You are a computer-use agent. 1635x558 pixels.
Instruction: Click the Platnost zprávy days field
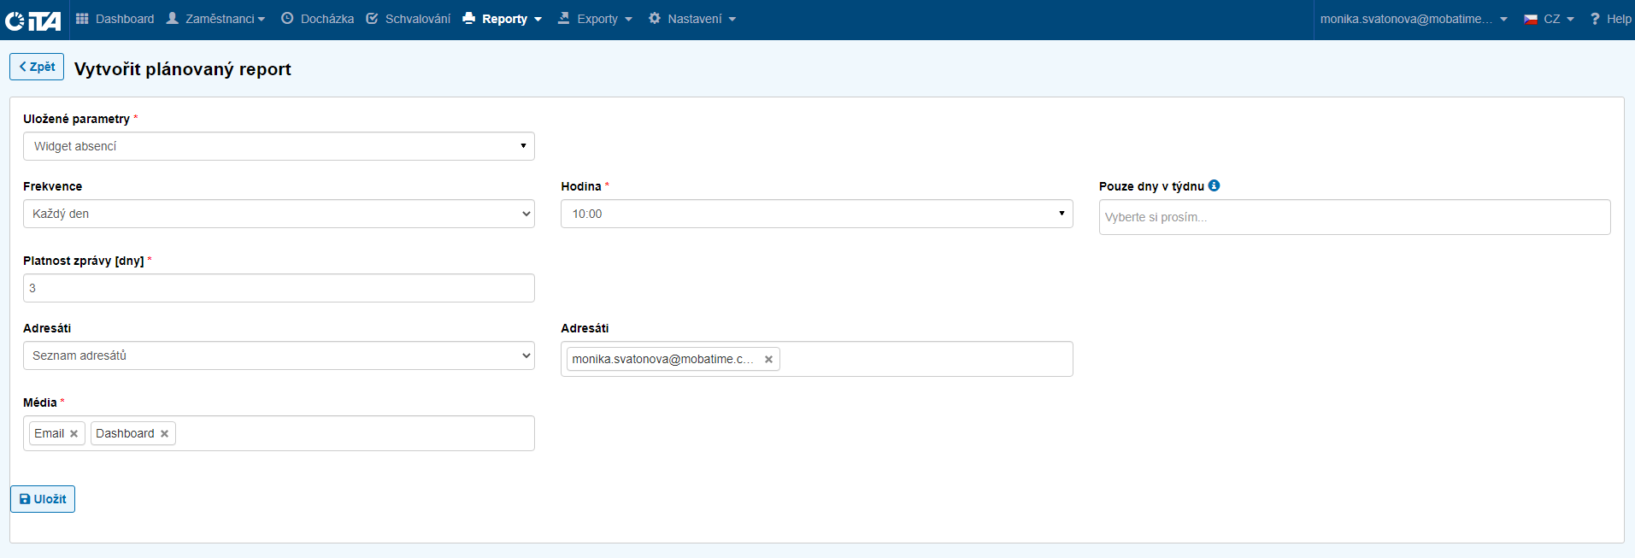279,288
